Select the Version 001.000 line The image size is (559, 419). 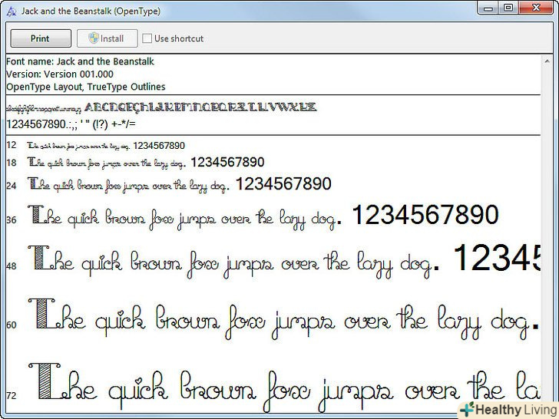60,74
